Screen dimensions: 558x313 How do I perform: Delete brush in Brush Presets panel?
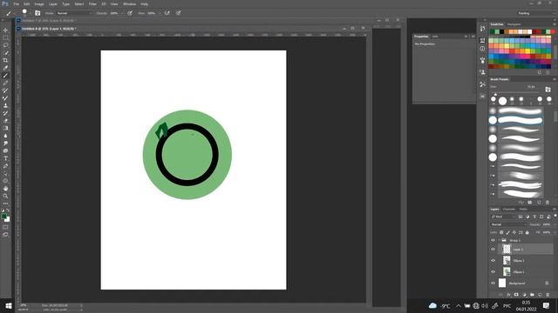click(x=548, y=203)
